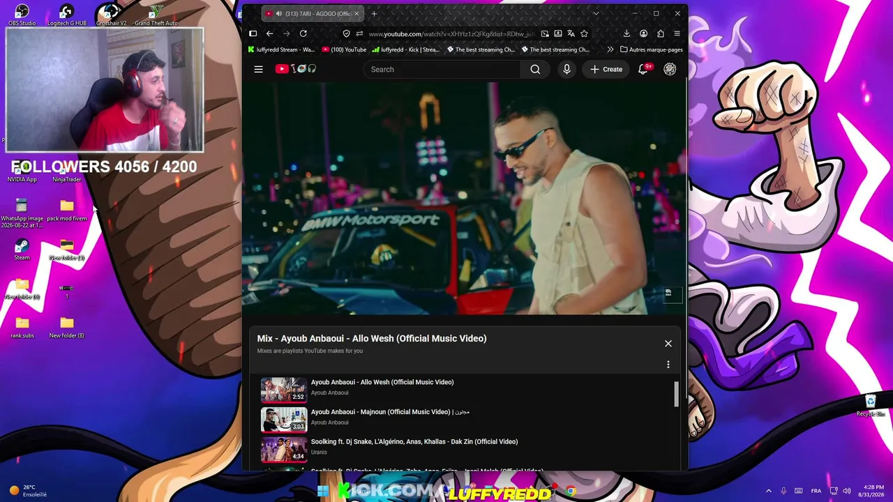
Task: Play the Majnoun video thumbnail
Action: click(284, 420)
